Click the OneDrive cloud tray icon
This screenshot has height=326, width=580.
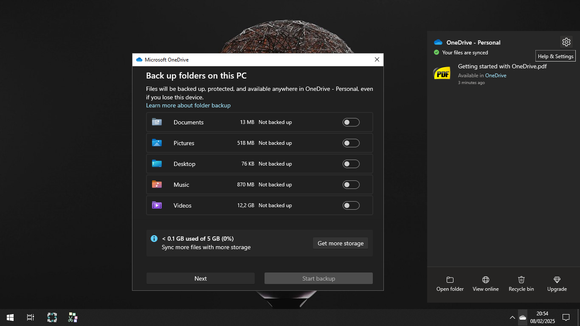click(523, 318)
